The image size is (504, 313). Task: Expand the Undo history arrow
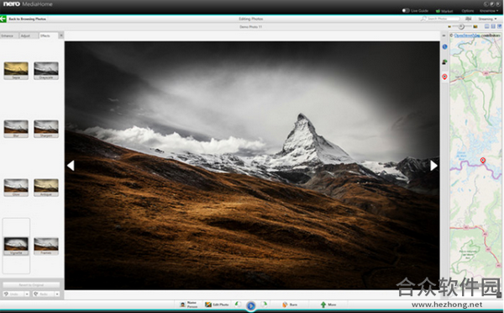point(27,294)
